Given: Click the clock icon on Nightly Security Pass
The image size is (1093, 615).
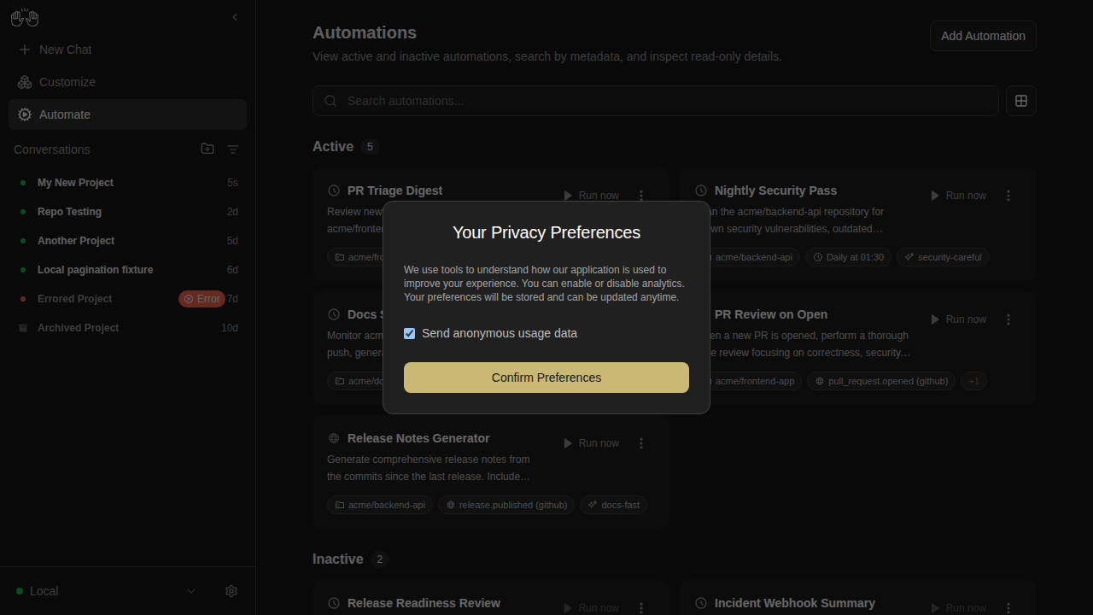Looking at the screenshot, I should pyautogui.click(x=701, y=190).
